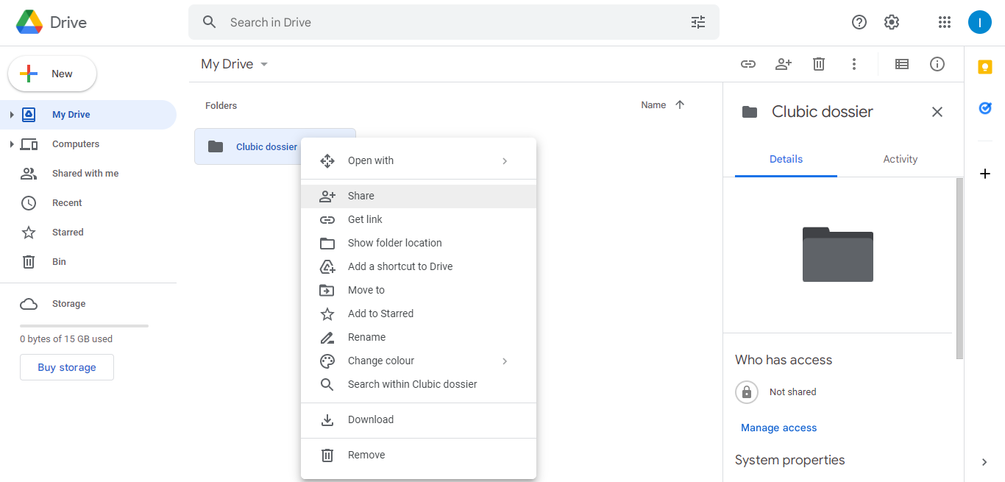The image size is (1005, 482).
Task: Choose Rename from context menu
Action: click(x=419, y=337)
